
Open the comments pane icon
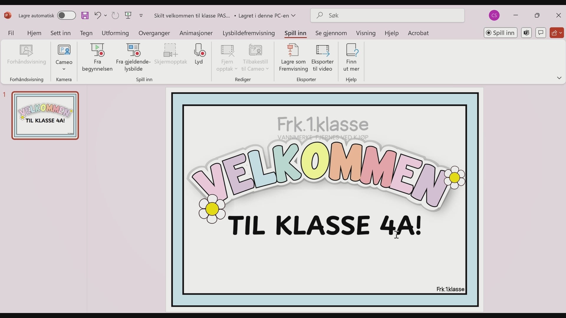[x=541, y=33]
